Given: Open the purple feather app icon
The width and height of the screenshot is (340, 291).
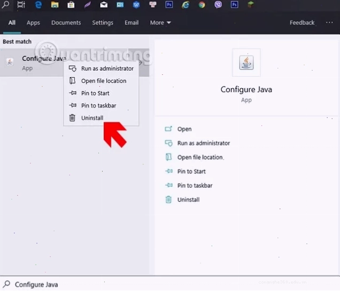Looking at the screenshot, I should [87, 5].
